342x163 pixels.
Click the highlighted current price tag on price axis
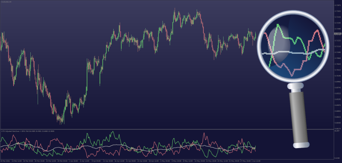[337, 34]
